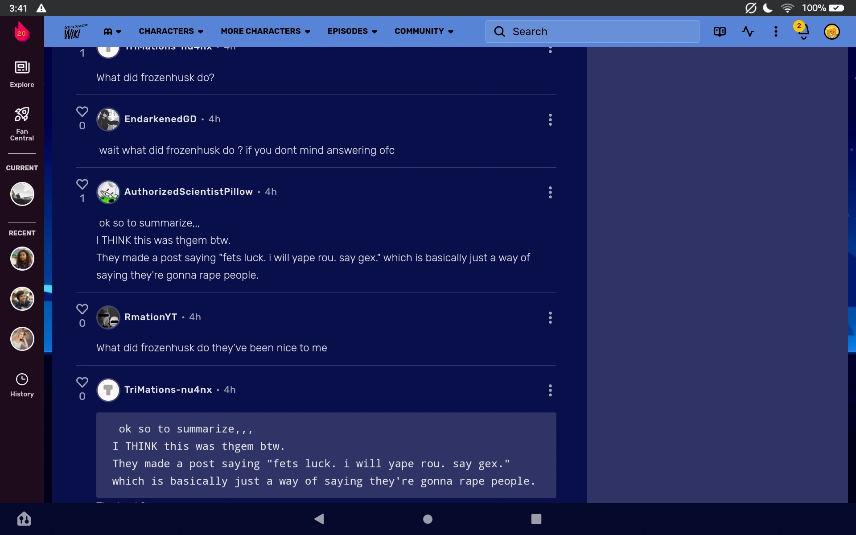Open the book discussions icon in header
The image size is (856, 535).
pyautogui.click(x=720, y=31)
